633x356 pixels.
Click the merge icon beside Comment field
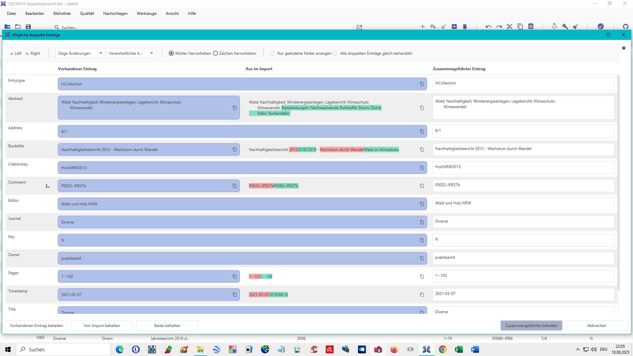[48, 186]
